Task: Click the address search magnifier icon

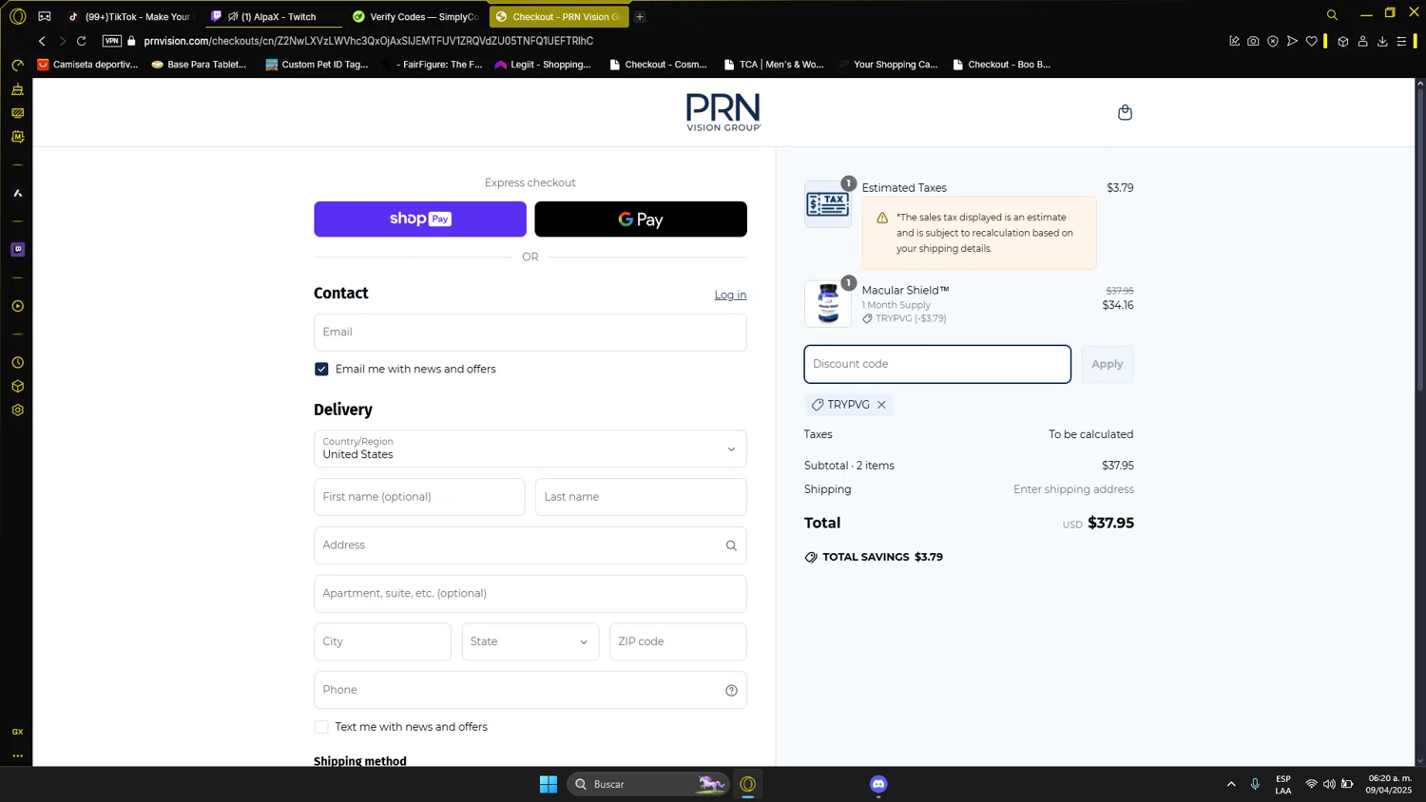Action: (731, 545)
